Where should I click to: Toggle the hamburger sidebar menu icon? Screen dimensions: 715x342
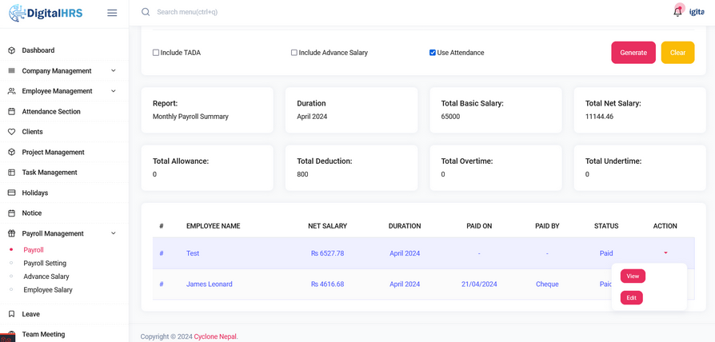tap(112, 13)
